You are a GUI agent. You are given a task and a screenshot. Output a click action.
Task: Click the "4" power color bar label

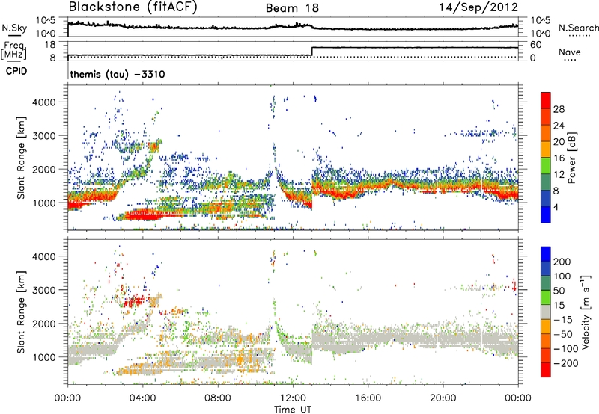coord(556,207)
